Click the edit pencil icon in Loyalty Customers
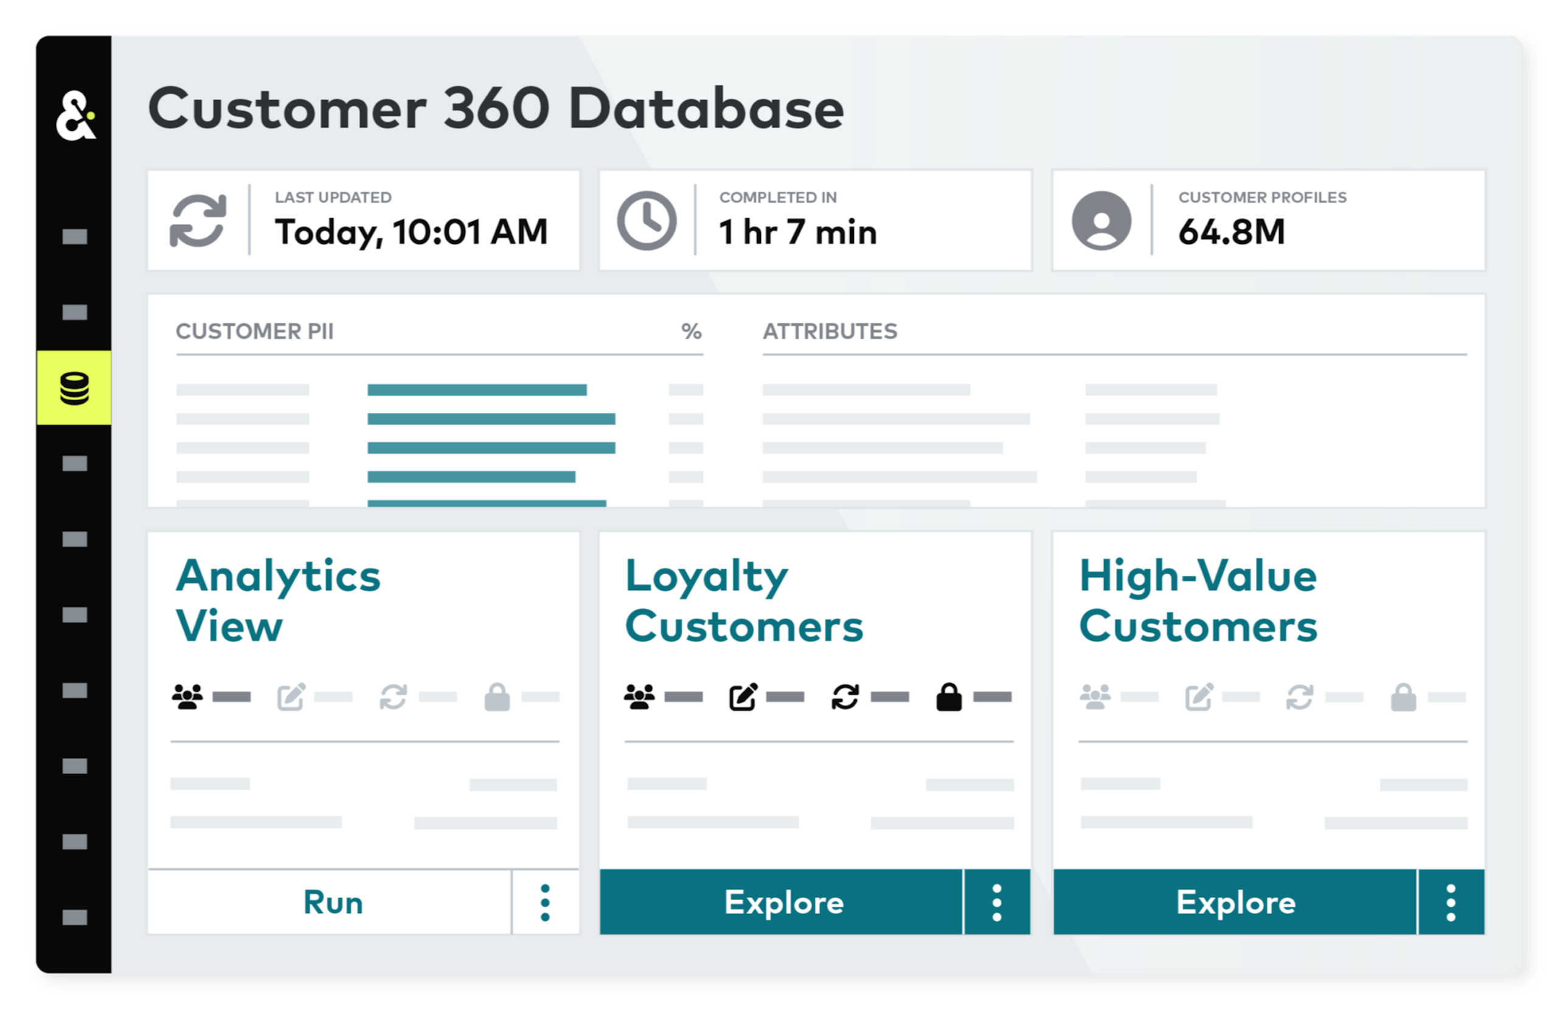The image size is (1557, 1009). click(744, 696)
